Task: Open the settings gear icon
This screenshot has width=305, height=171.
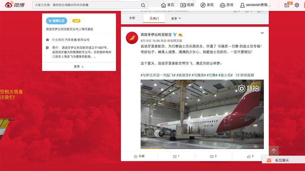Action: pyautogui.click(x=297, y=5)
